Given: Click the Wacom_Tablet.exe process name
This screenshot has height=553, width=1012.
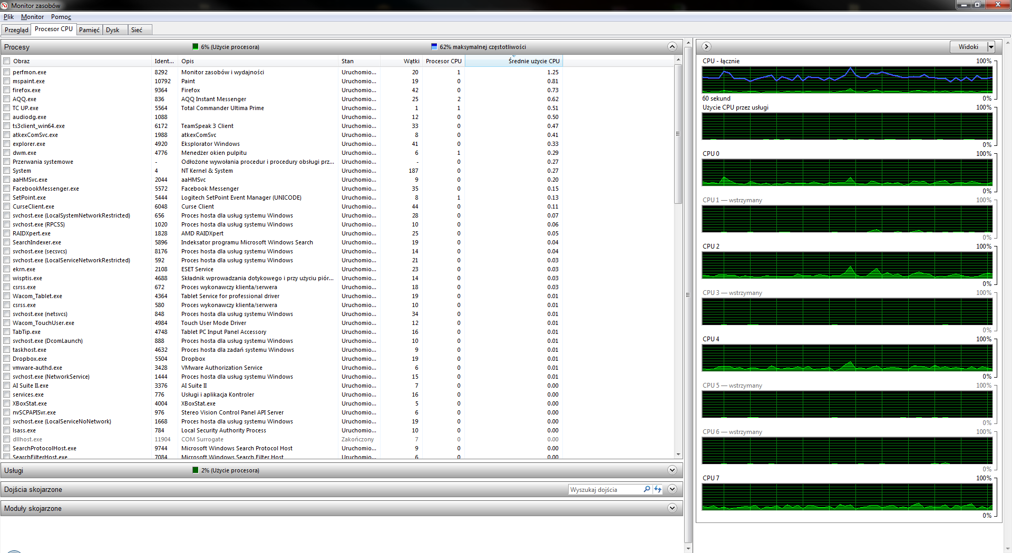Looking at the screenshot, I should 37,296.
